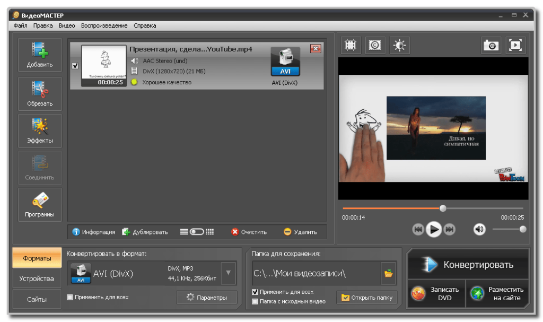The width and height of the screenshot is (543, 322).
Task: Open the brightness adjustment icon
Action: pyautogui.click(x=400, y=45)
